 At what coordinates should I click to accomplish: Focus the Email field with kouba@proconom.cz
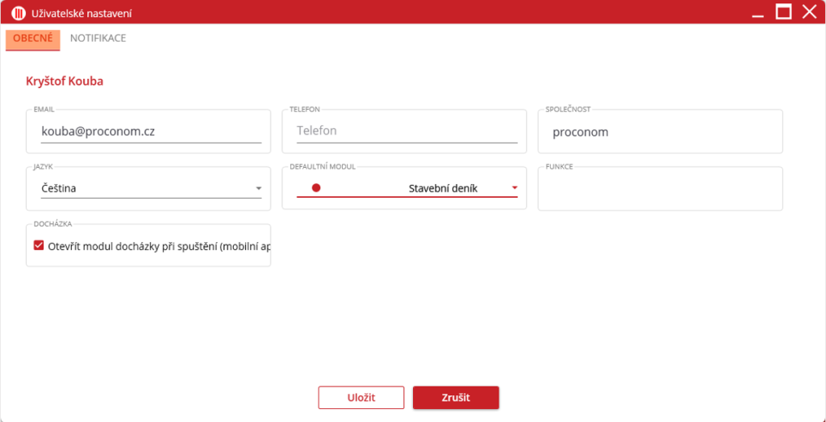point(149,131)
